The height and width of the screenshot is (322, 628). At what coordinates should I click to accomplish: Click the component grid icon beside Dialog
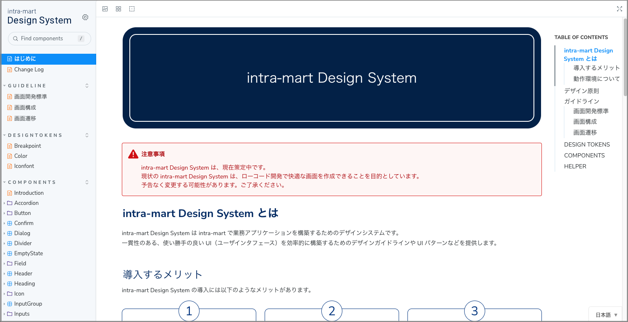pos(9,233)
